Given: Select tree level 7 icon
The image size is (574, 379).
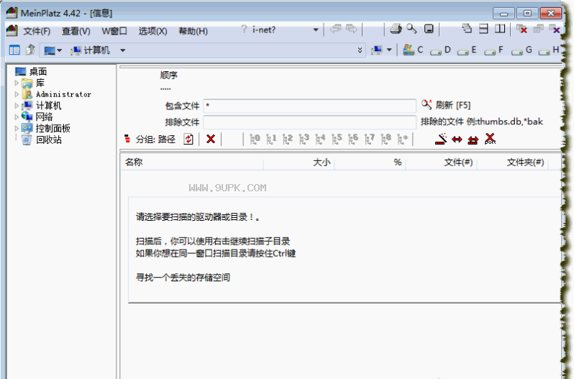Looking at the screenshot, I should tap(370, 139).
